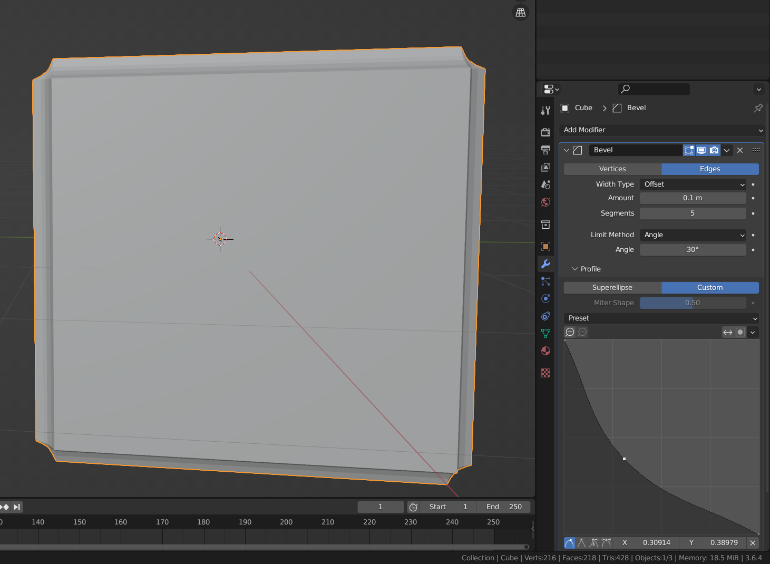Toggle Bevel modifier render visibility
The height and width of the screenshot is (564, 770).
coord(714,150)
